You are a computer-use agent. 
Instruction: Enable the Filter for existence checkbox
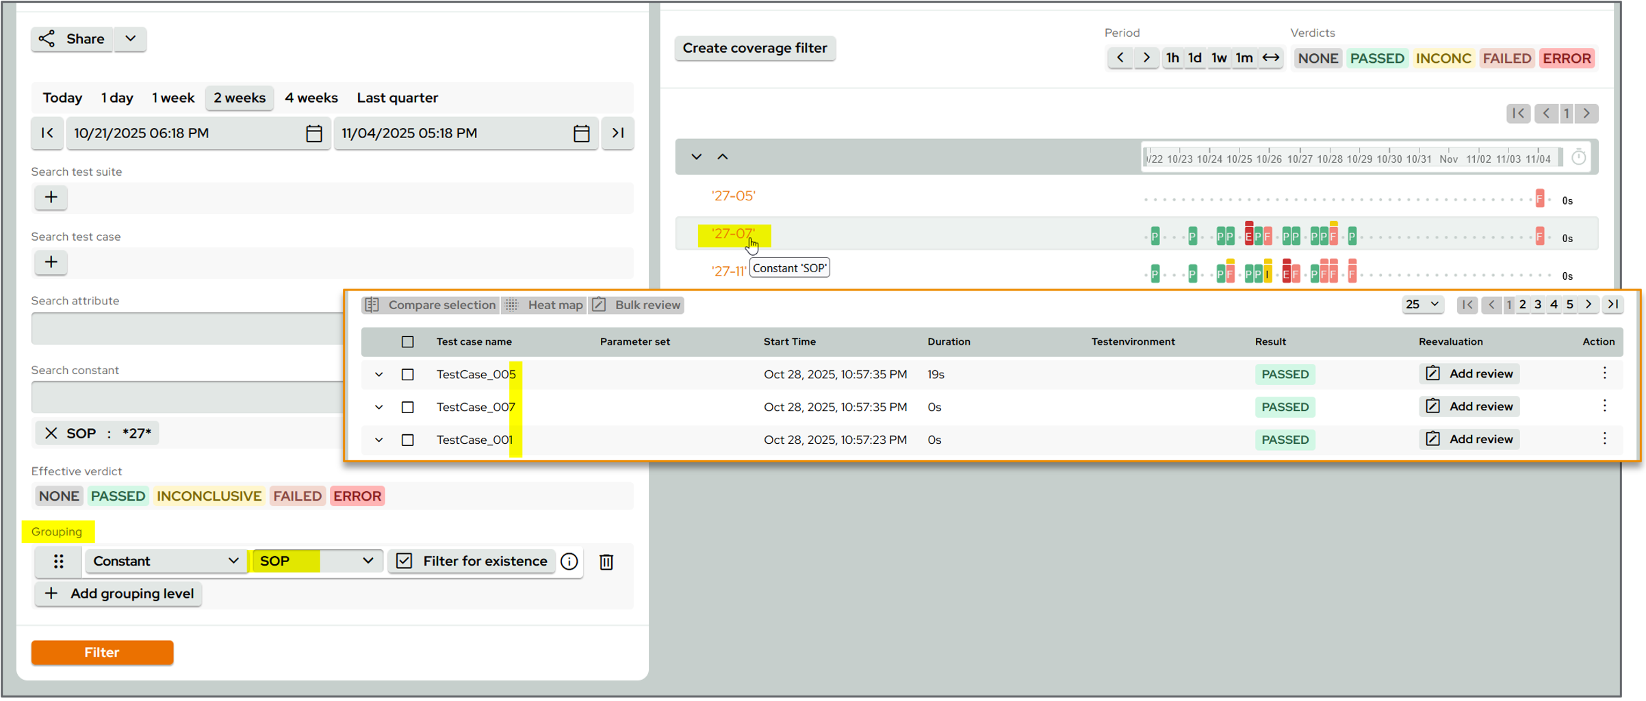(404, 561)
